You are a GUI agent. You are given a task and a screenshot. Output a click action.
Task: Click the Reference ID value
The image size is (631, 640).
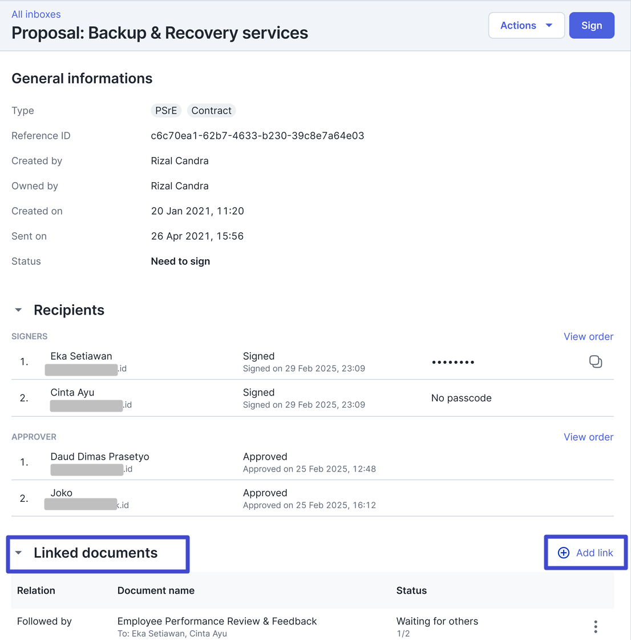pyautogui.click(x=257, y=136)
